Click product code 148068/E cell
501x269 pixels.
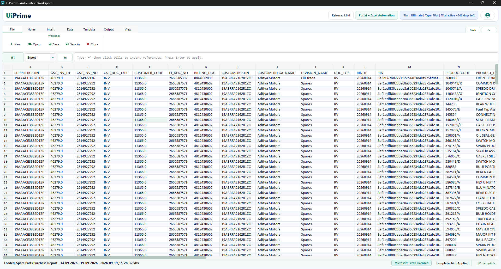coord(458,120)
